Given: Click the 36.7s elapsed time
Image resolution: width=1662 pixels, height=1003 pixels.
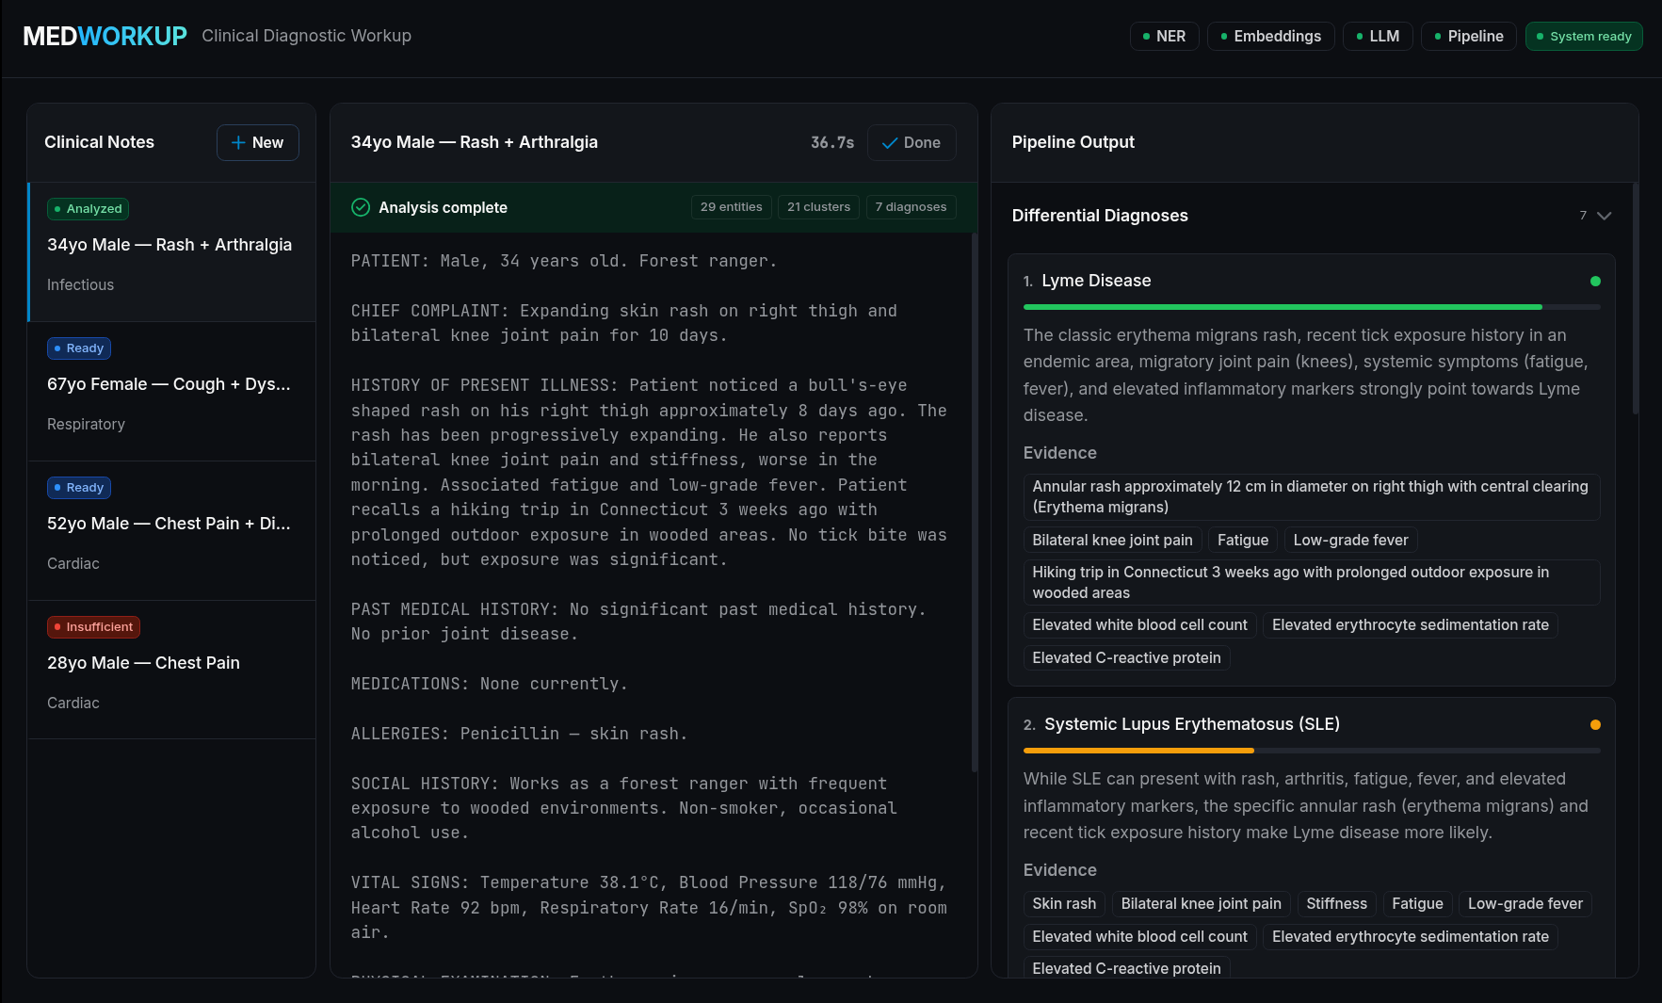Looking at the screenshot, I should click(x=832, y=142).
